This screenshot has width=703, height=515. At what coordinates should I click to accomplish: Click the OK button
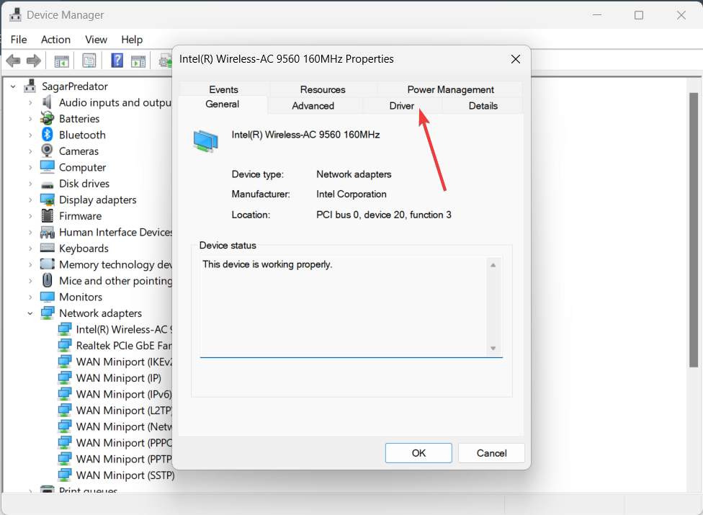pyautogui.click(x=418, y=453)
